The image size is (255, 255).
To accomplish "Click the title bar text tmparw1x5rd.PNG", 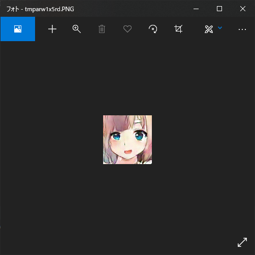I will coord(49,9).
